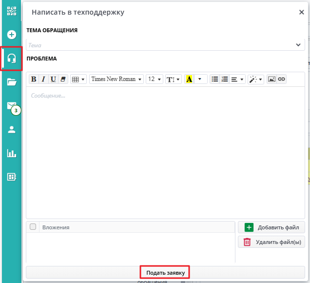This screenshot has width=310, height=283.
Task: Click the Удалить файл(ы) button
Action: click(271, 242)
